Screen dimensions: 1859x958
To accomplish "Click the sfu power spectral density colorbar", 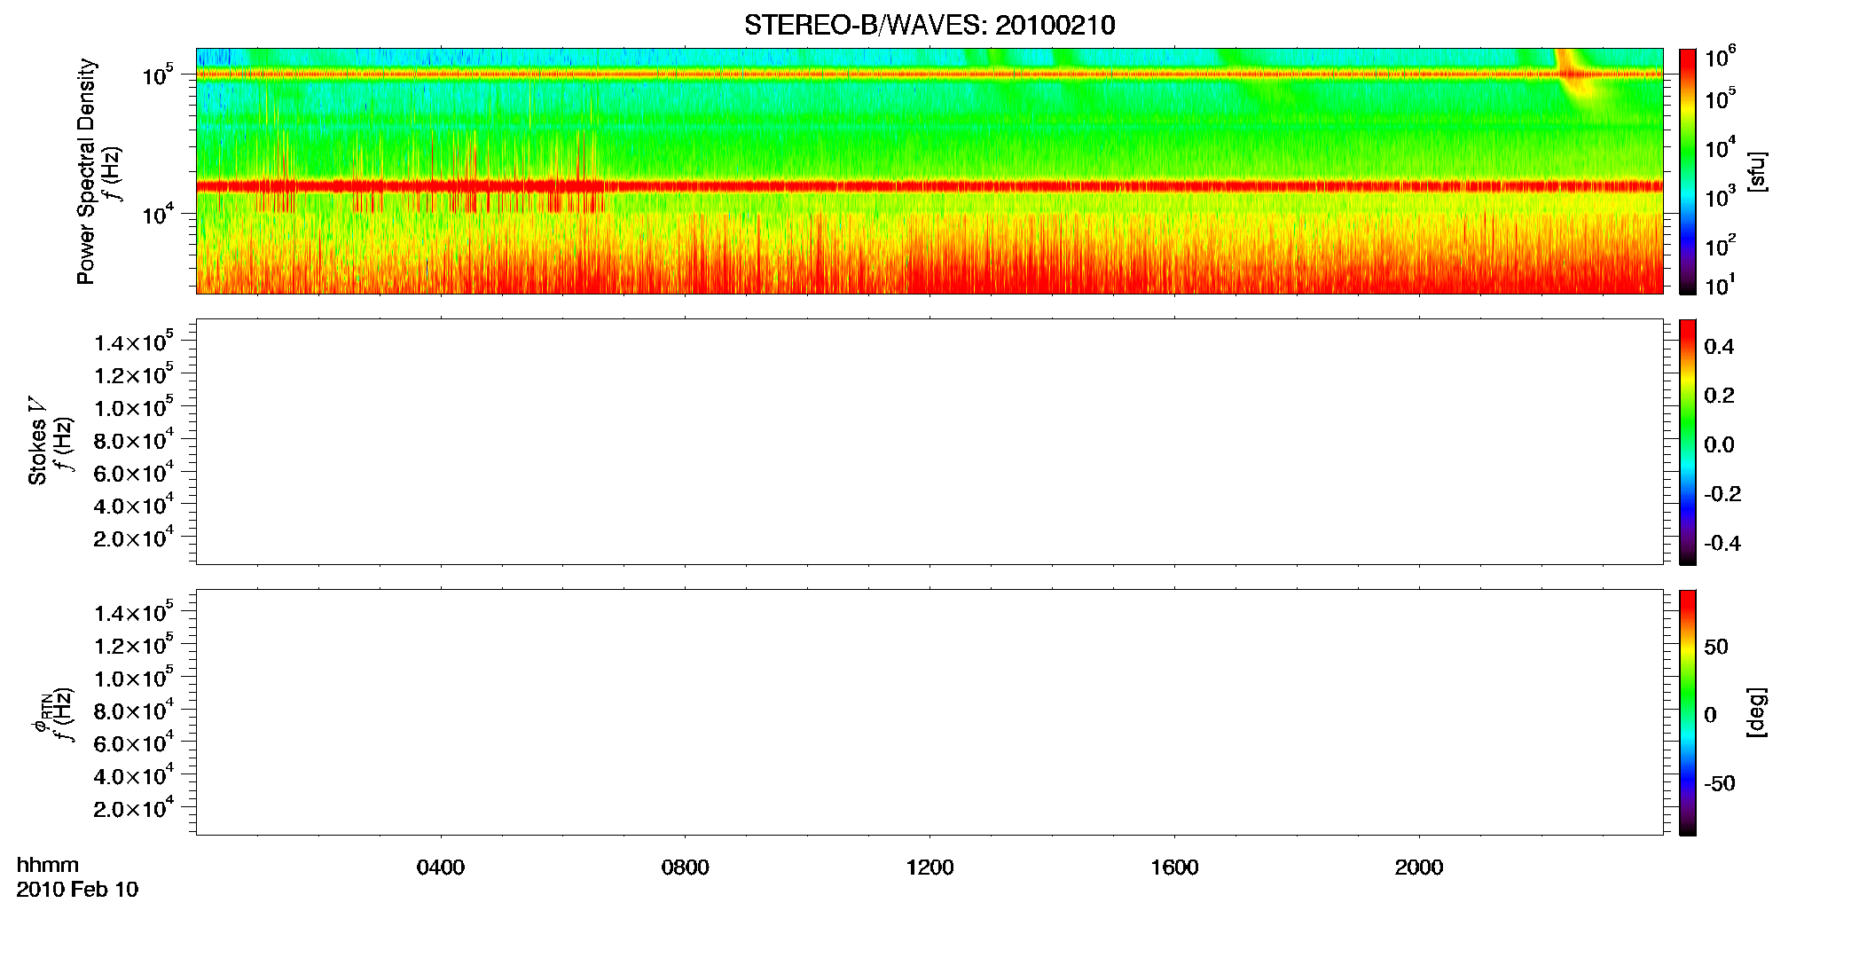I will [x=1687, y=171].
